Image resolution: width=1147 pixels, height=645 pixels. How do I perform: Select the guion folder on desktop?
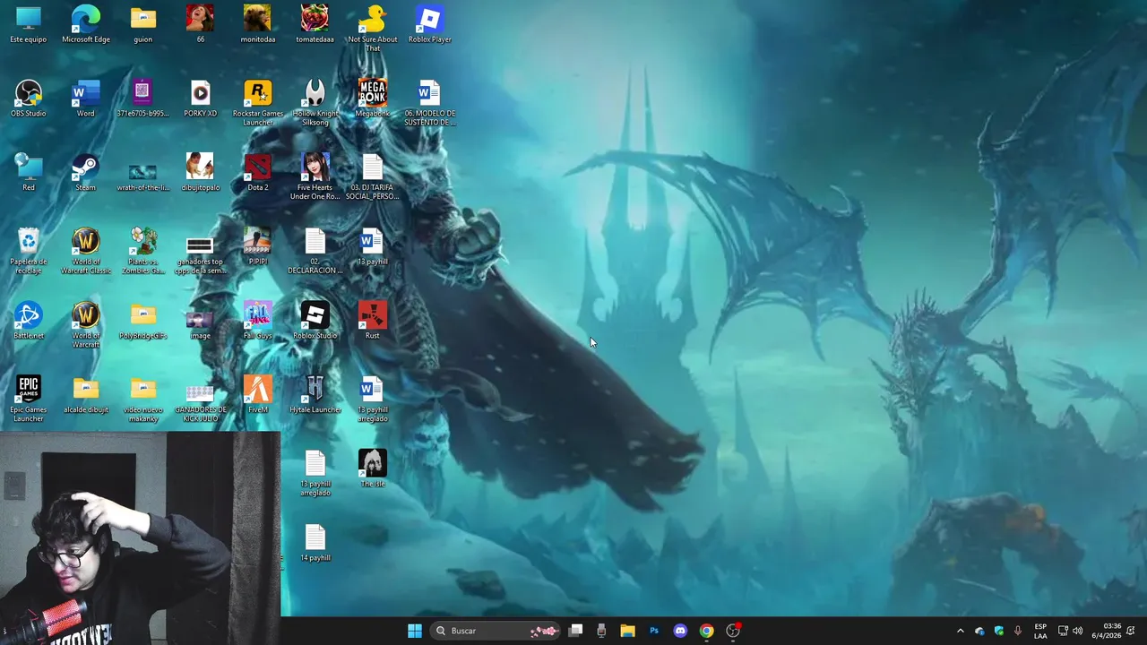(x=143, y=24)
